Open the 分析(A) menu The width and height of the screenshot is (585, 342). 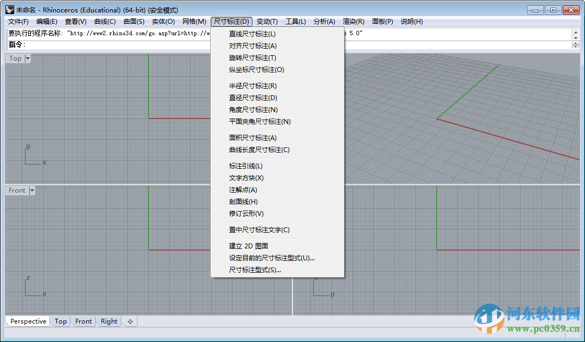coord(324,22)
